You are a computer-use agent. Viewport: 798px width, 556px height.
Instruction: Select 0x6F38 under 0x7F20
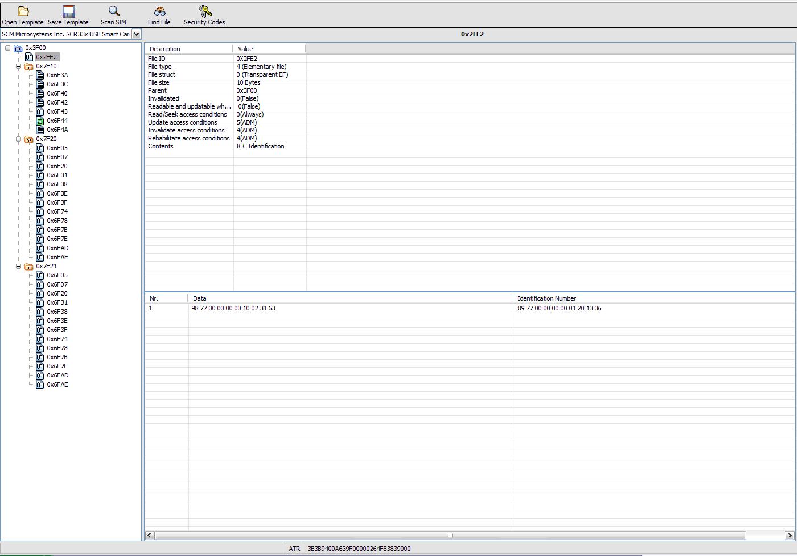tap(57, 184)
